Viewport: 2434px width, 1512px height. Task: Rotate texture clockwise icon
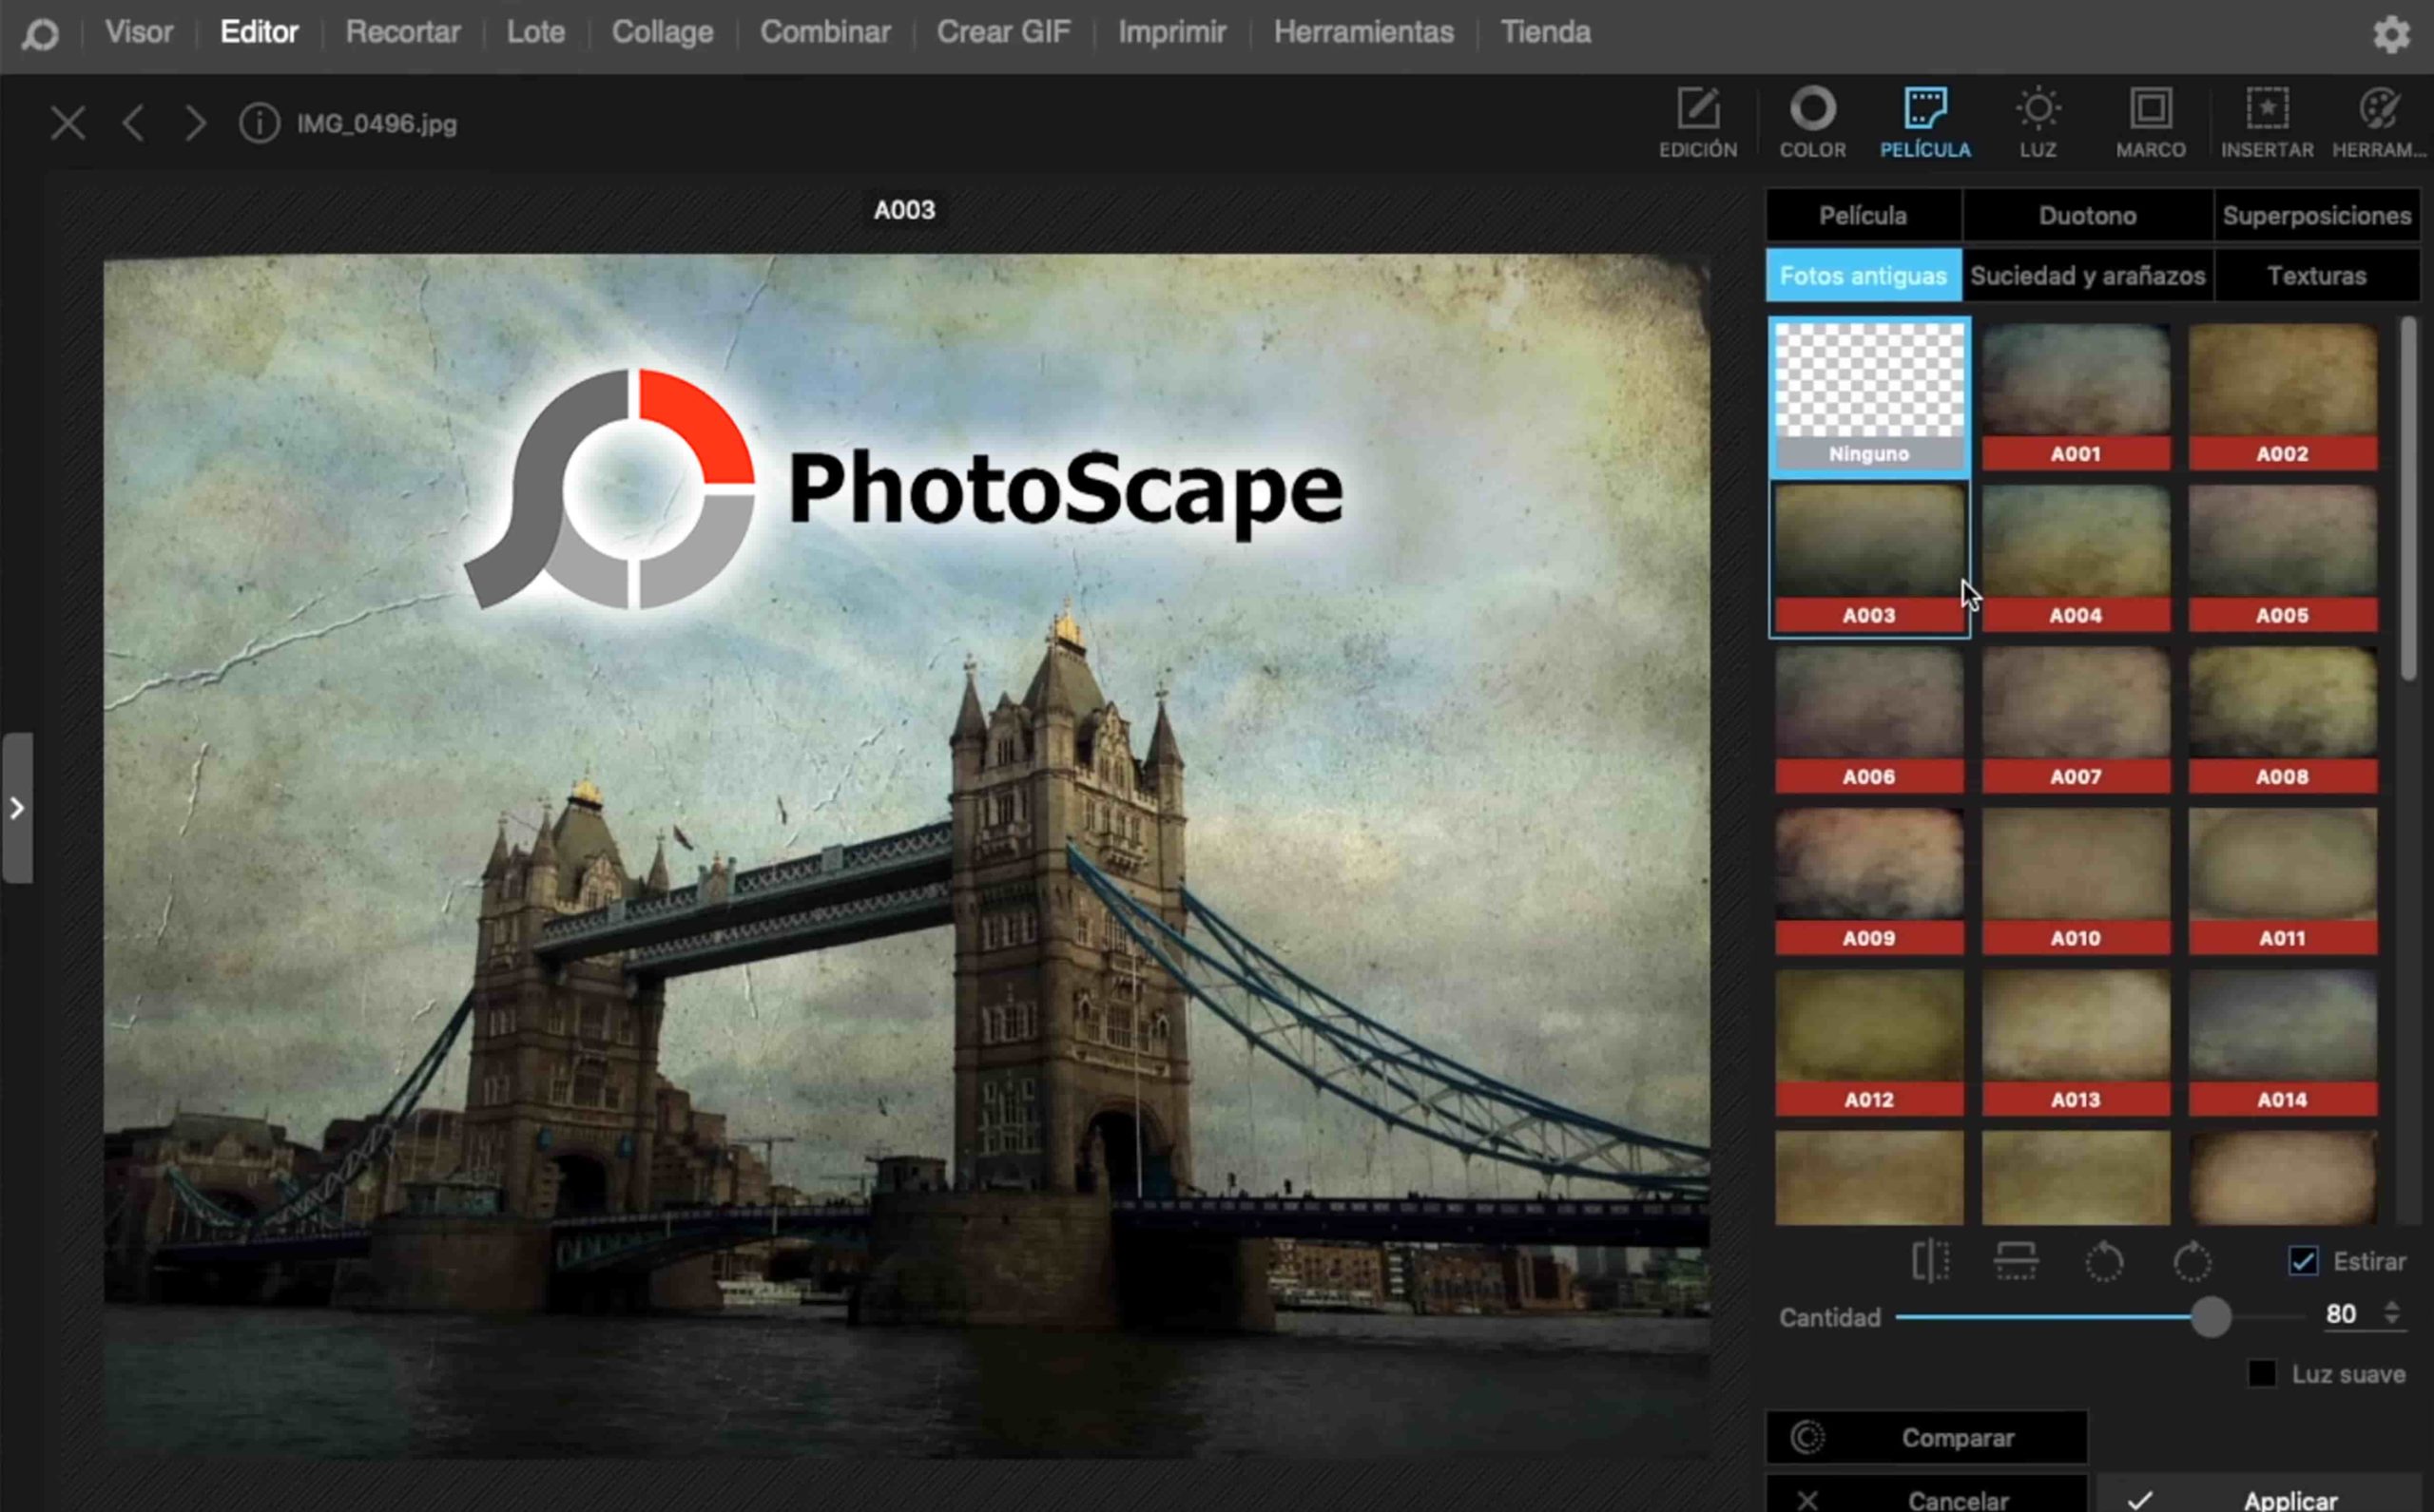click(2191, 1262)
